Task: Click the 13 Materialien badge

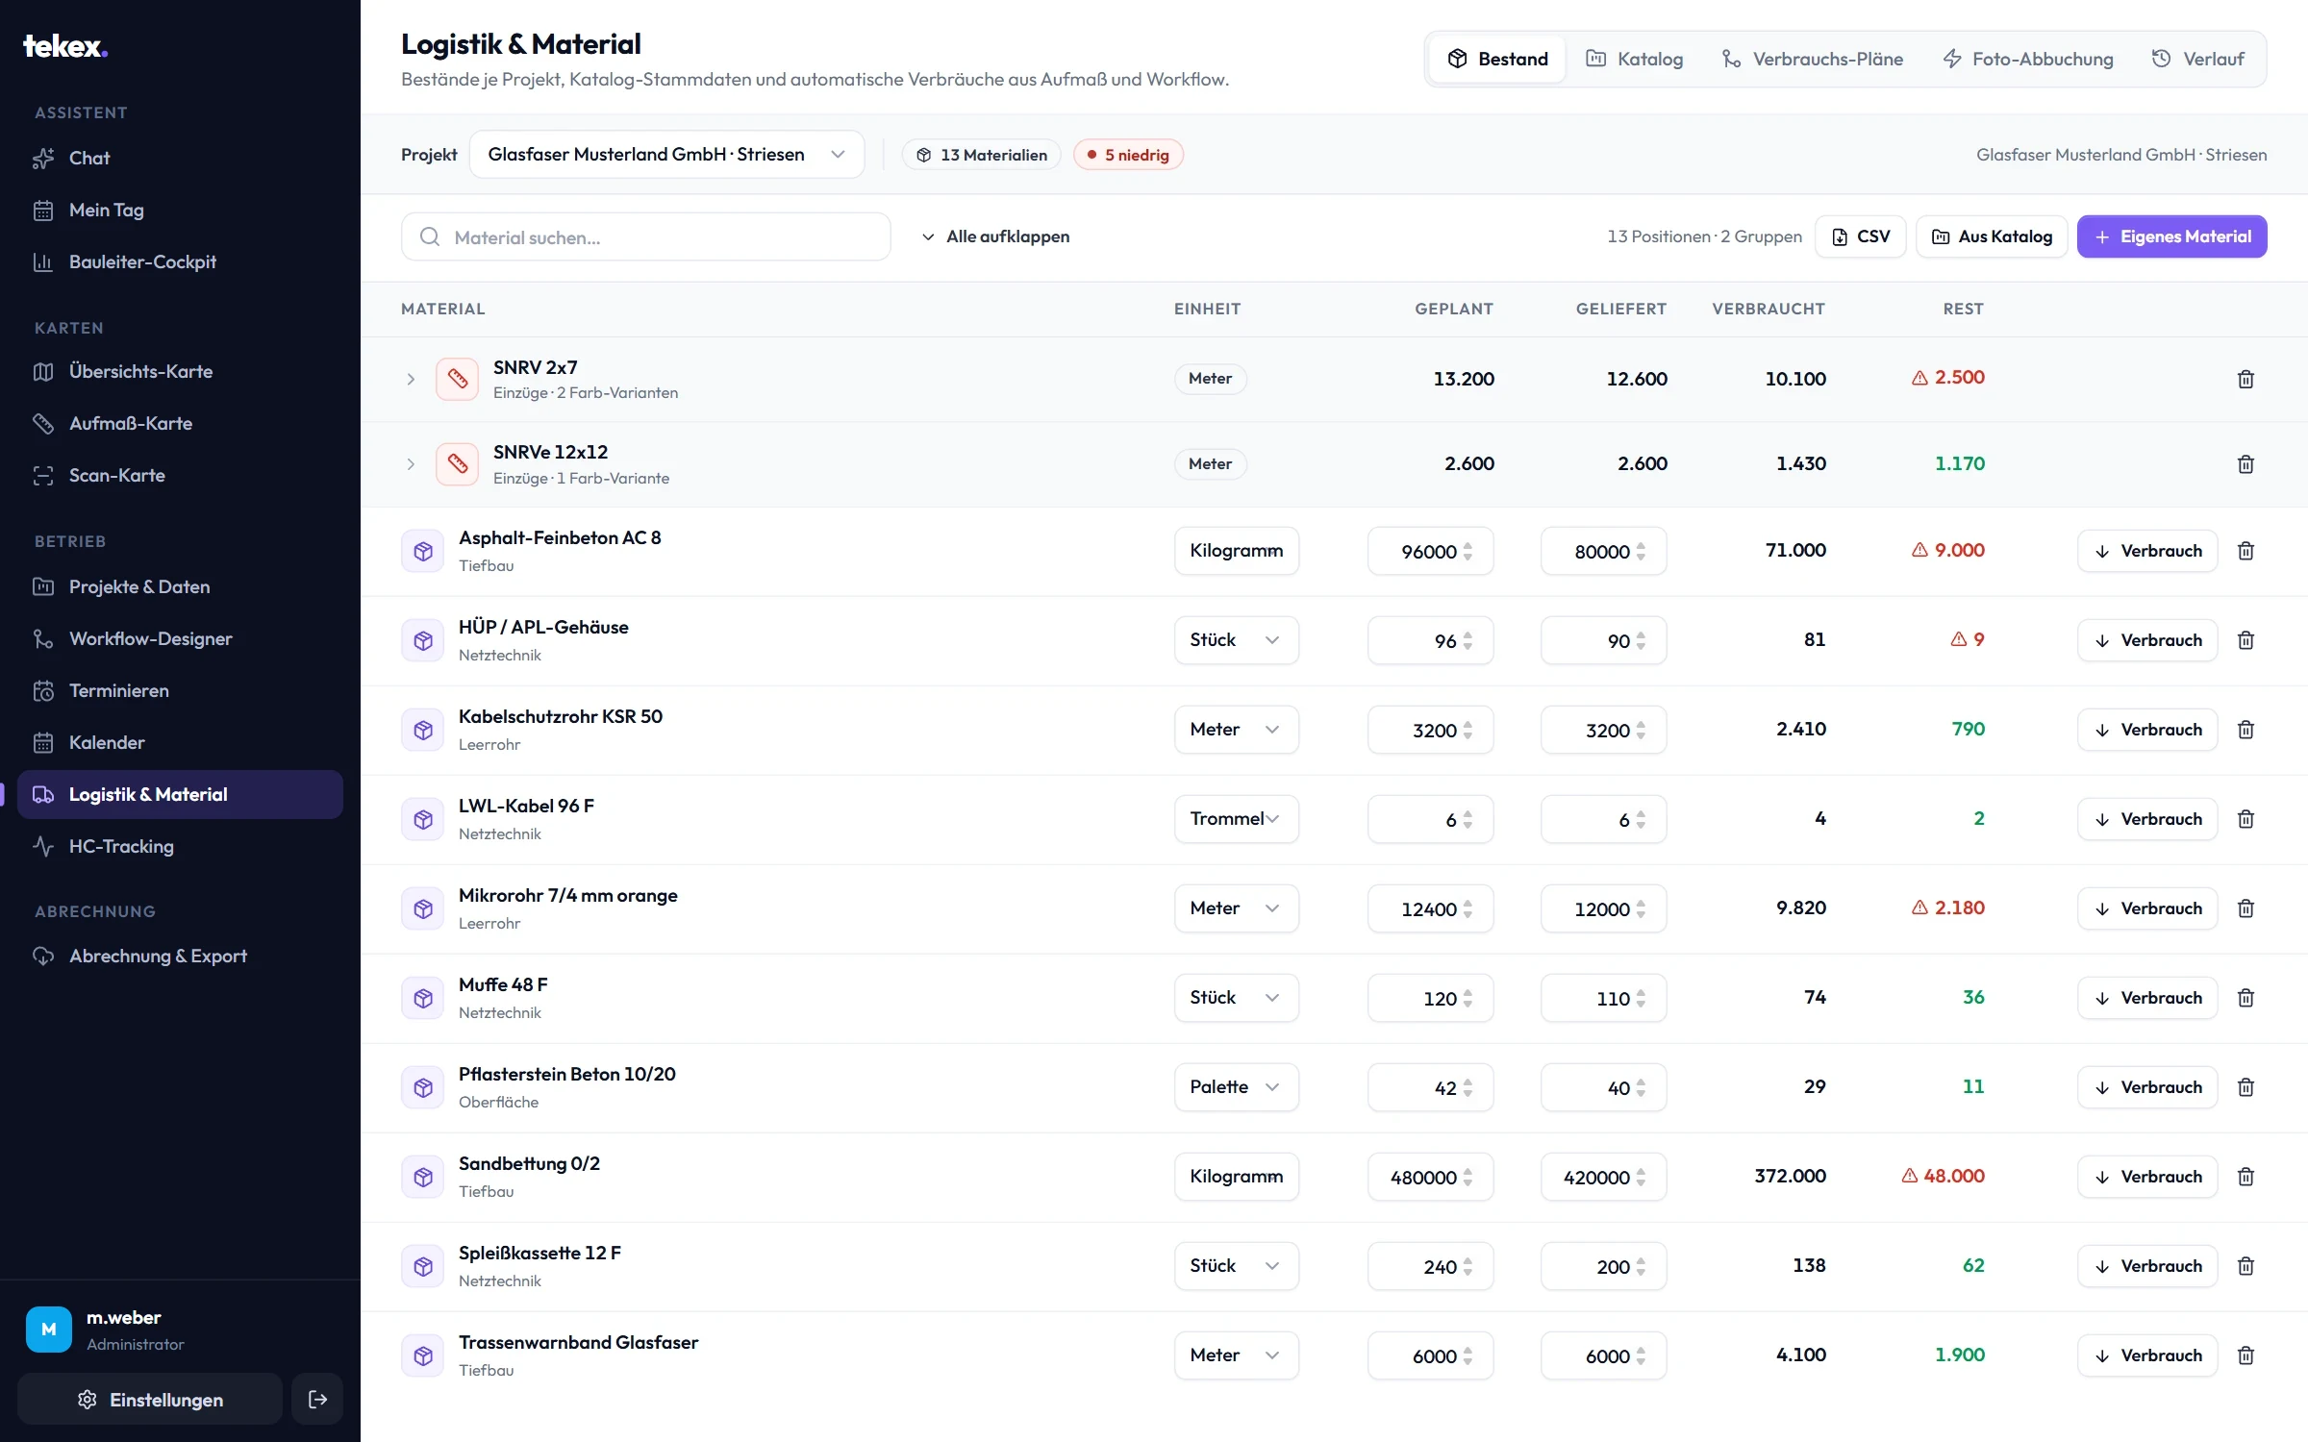Action: pos(981,155)
